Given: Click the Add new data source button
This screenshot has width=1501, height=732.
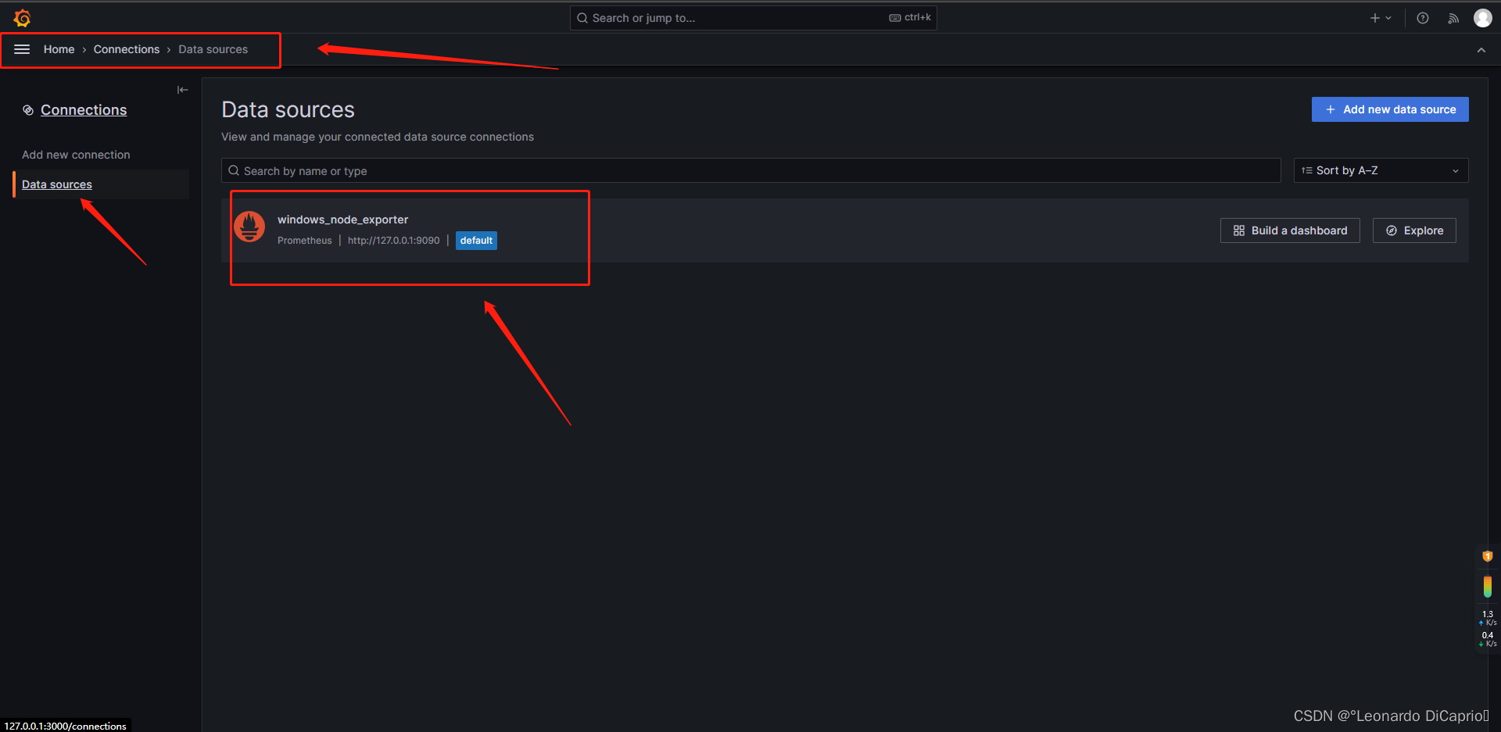Looking at the screenshot, I should (1389, 109).
